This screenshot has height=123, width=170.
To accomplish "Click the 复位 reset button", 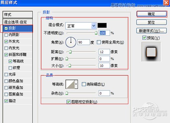I will click(x=152, y=22).
